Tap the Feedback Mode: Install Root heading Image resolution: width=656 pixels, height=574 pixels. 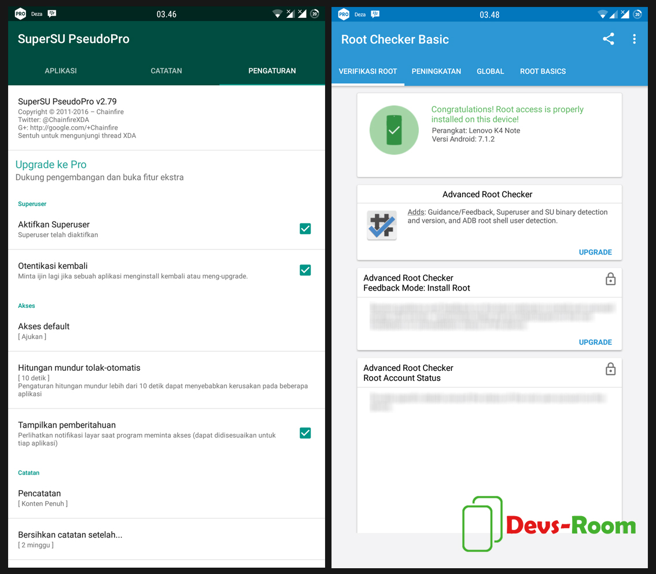click(x=417, y=288)
